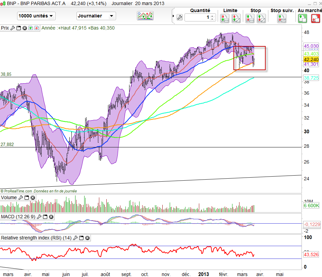
Task: Collapse the trading toolbar arrow expander
Action: (x=173, y=16)
